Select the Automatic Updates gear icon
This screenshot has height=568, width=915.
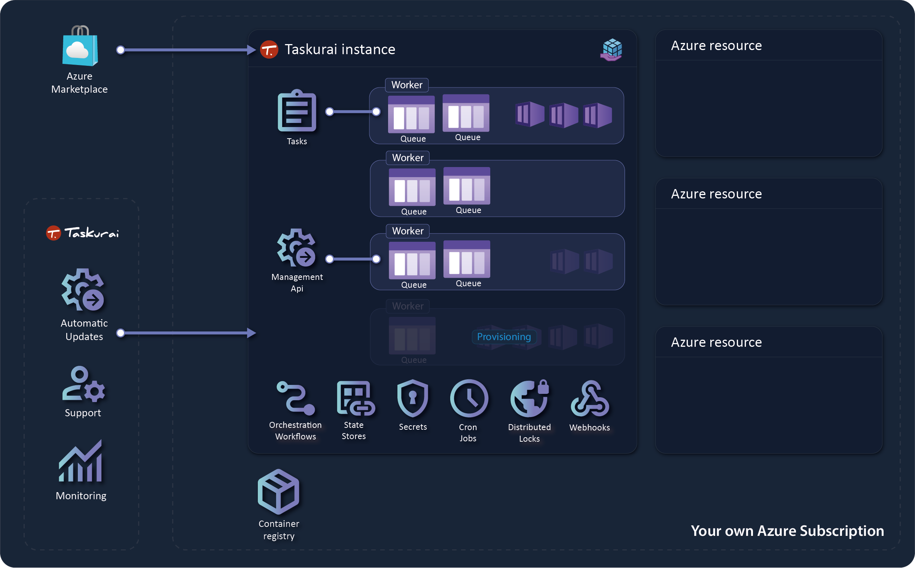[x=83, y=290]
